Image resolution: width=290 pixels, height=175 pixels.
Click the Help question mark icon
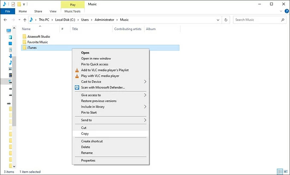pyautogui.click(x=286, y=11)
